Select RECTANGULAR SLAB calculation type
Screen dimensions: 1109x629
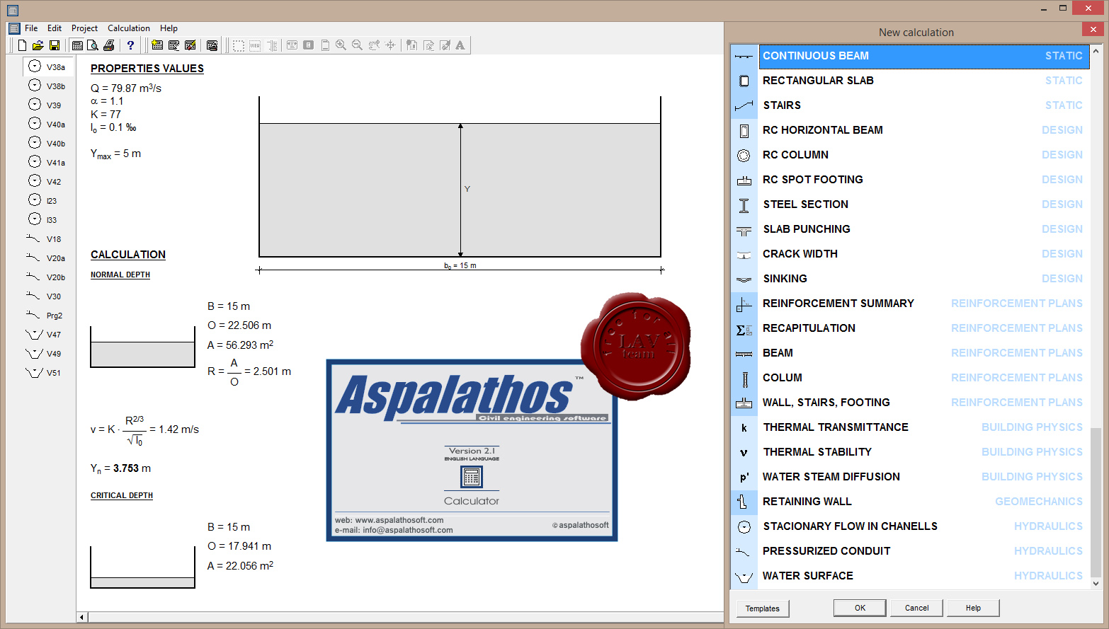pos(910,81)
